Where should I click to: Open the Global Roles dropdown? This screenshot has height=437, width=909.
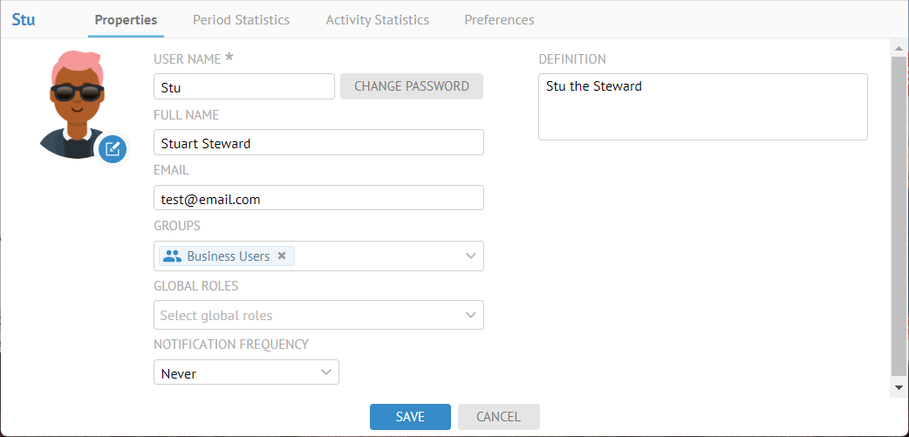318,315
